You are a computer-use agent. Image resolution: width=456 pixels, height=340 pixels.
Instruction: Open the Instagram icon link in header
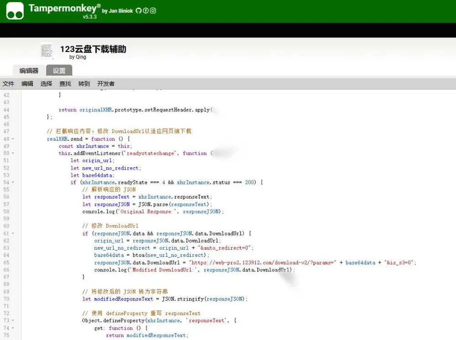click(153, 11)
